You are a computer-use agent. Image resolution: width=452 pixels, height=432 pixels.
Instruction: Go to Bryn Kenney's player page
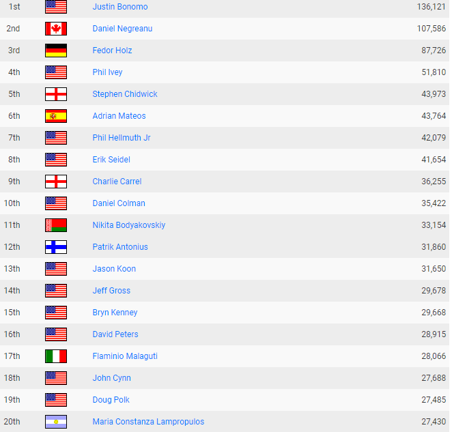[115, 313]
